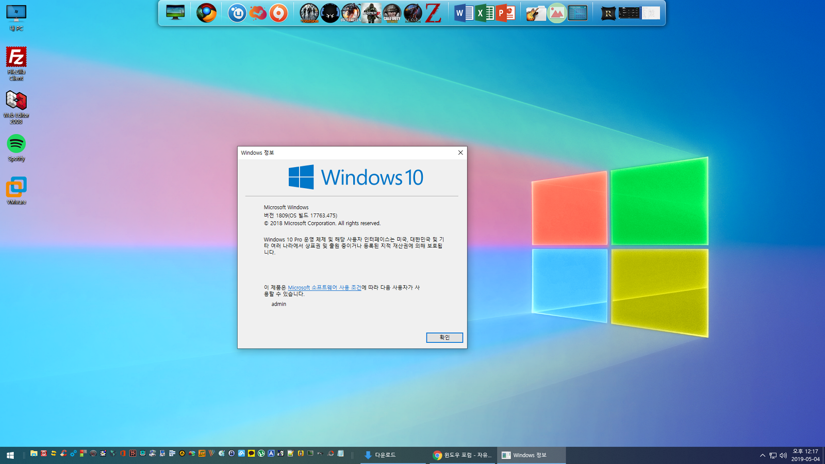Viewport: 825px width, 464px height.
Task: Open the black keyboard-style icon in dock
Action: 629,13
